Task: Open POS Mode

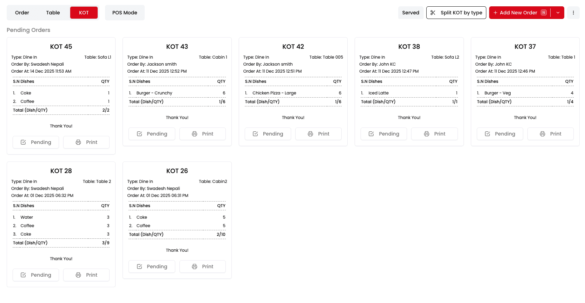Action: 125,13
